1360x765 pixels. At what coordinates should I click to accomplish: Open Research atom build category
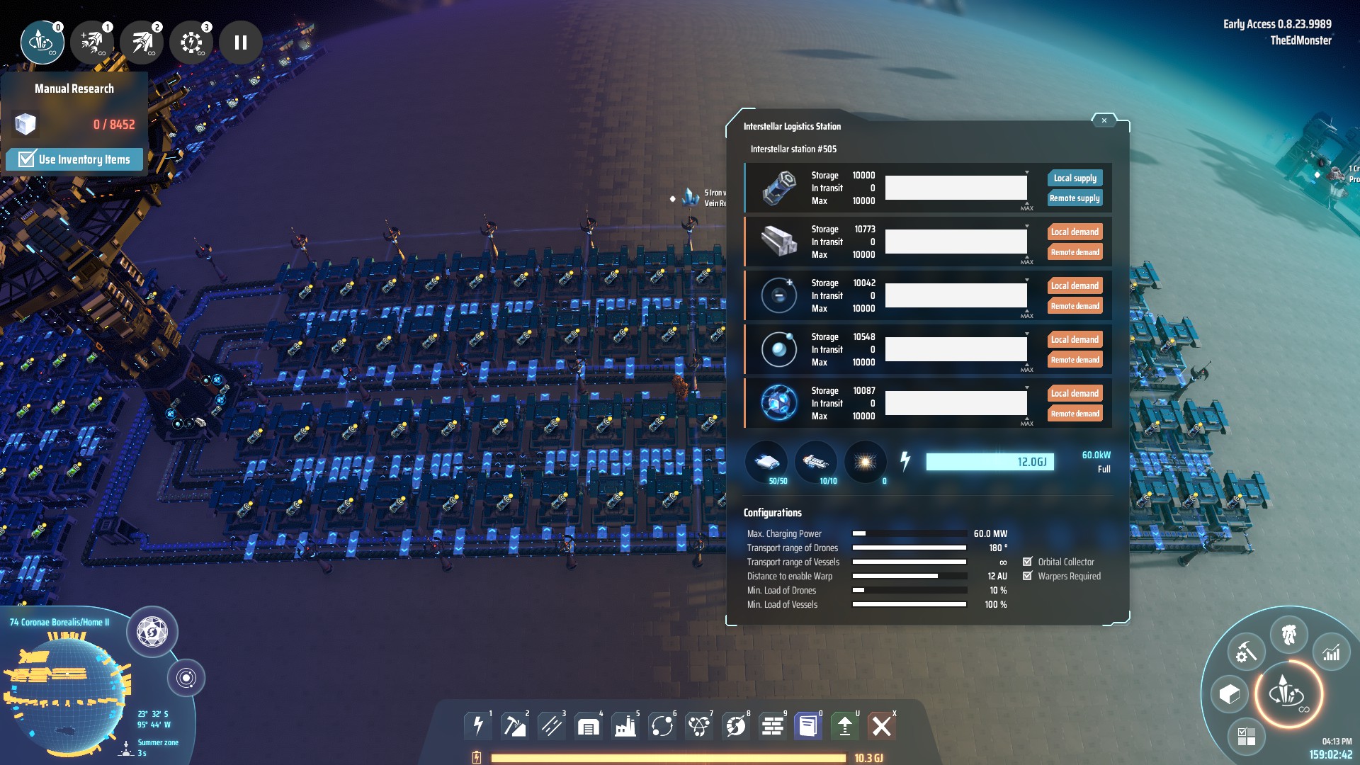tap(699, 725)
